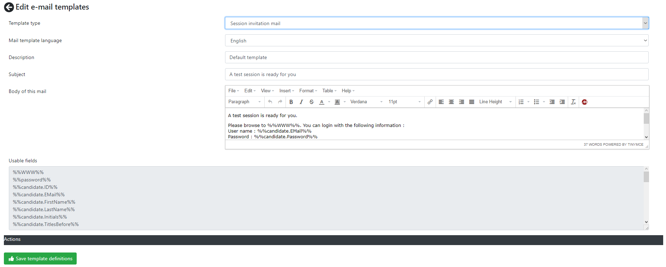Insert or edit a link

(x=430, y=102)
